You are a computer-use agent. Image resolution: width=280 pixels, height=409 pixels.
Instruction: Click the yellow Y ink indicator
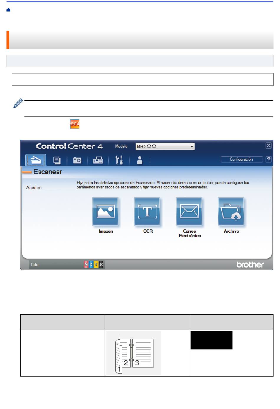96,265
